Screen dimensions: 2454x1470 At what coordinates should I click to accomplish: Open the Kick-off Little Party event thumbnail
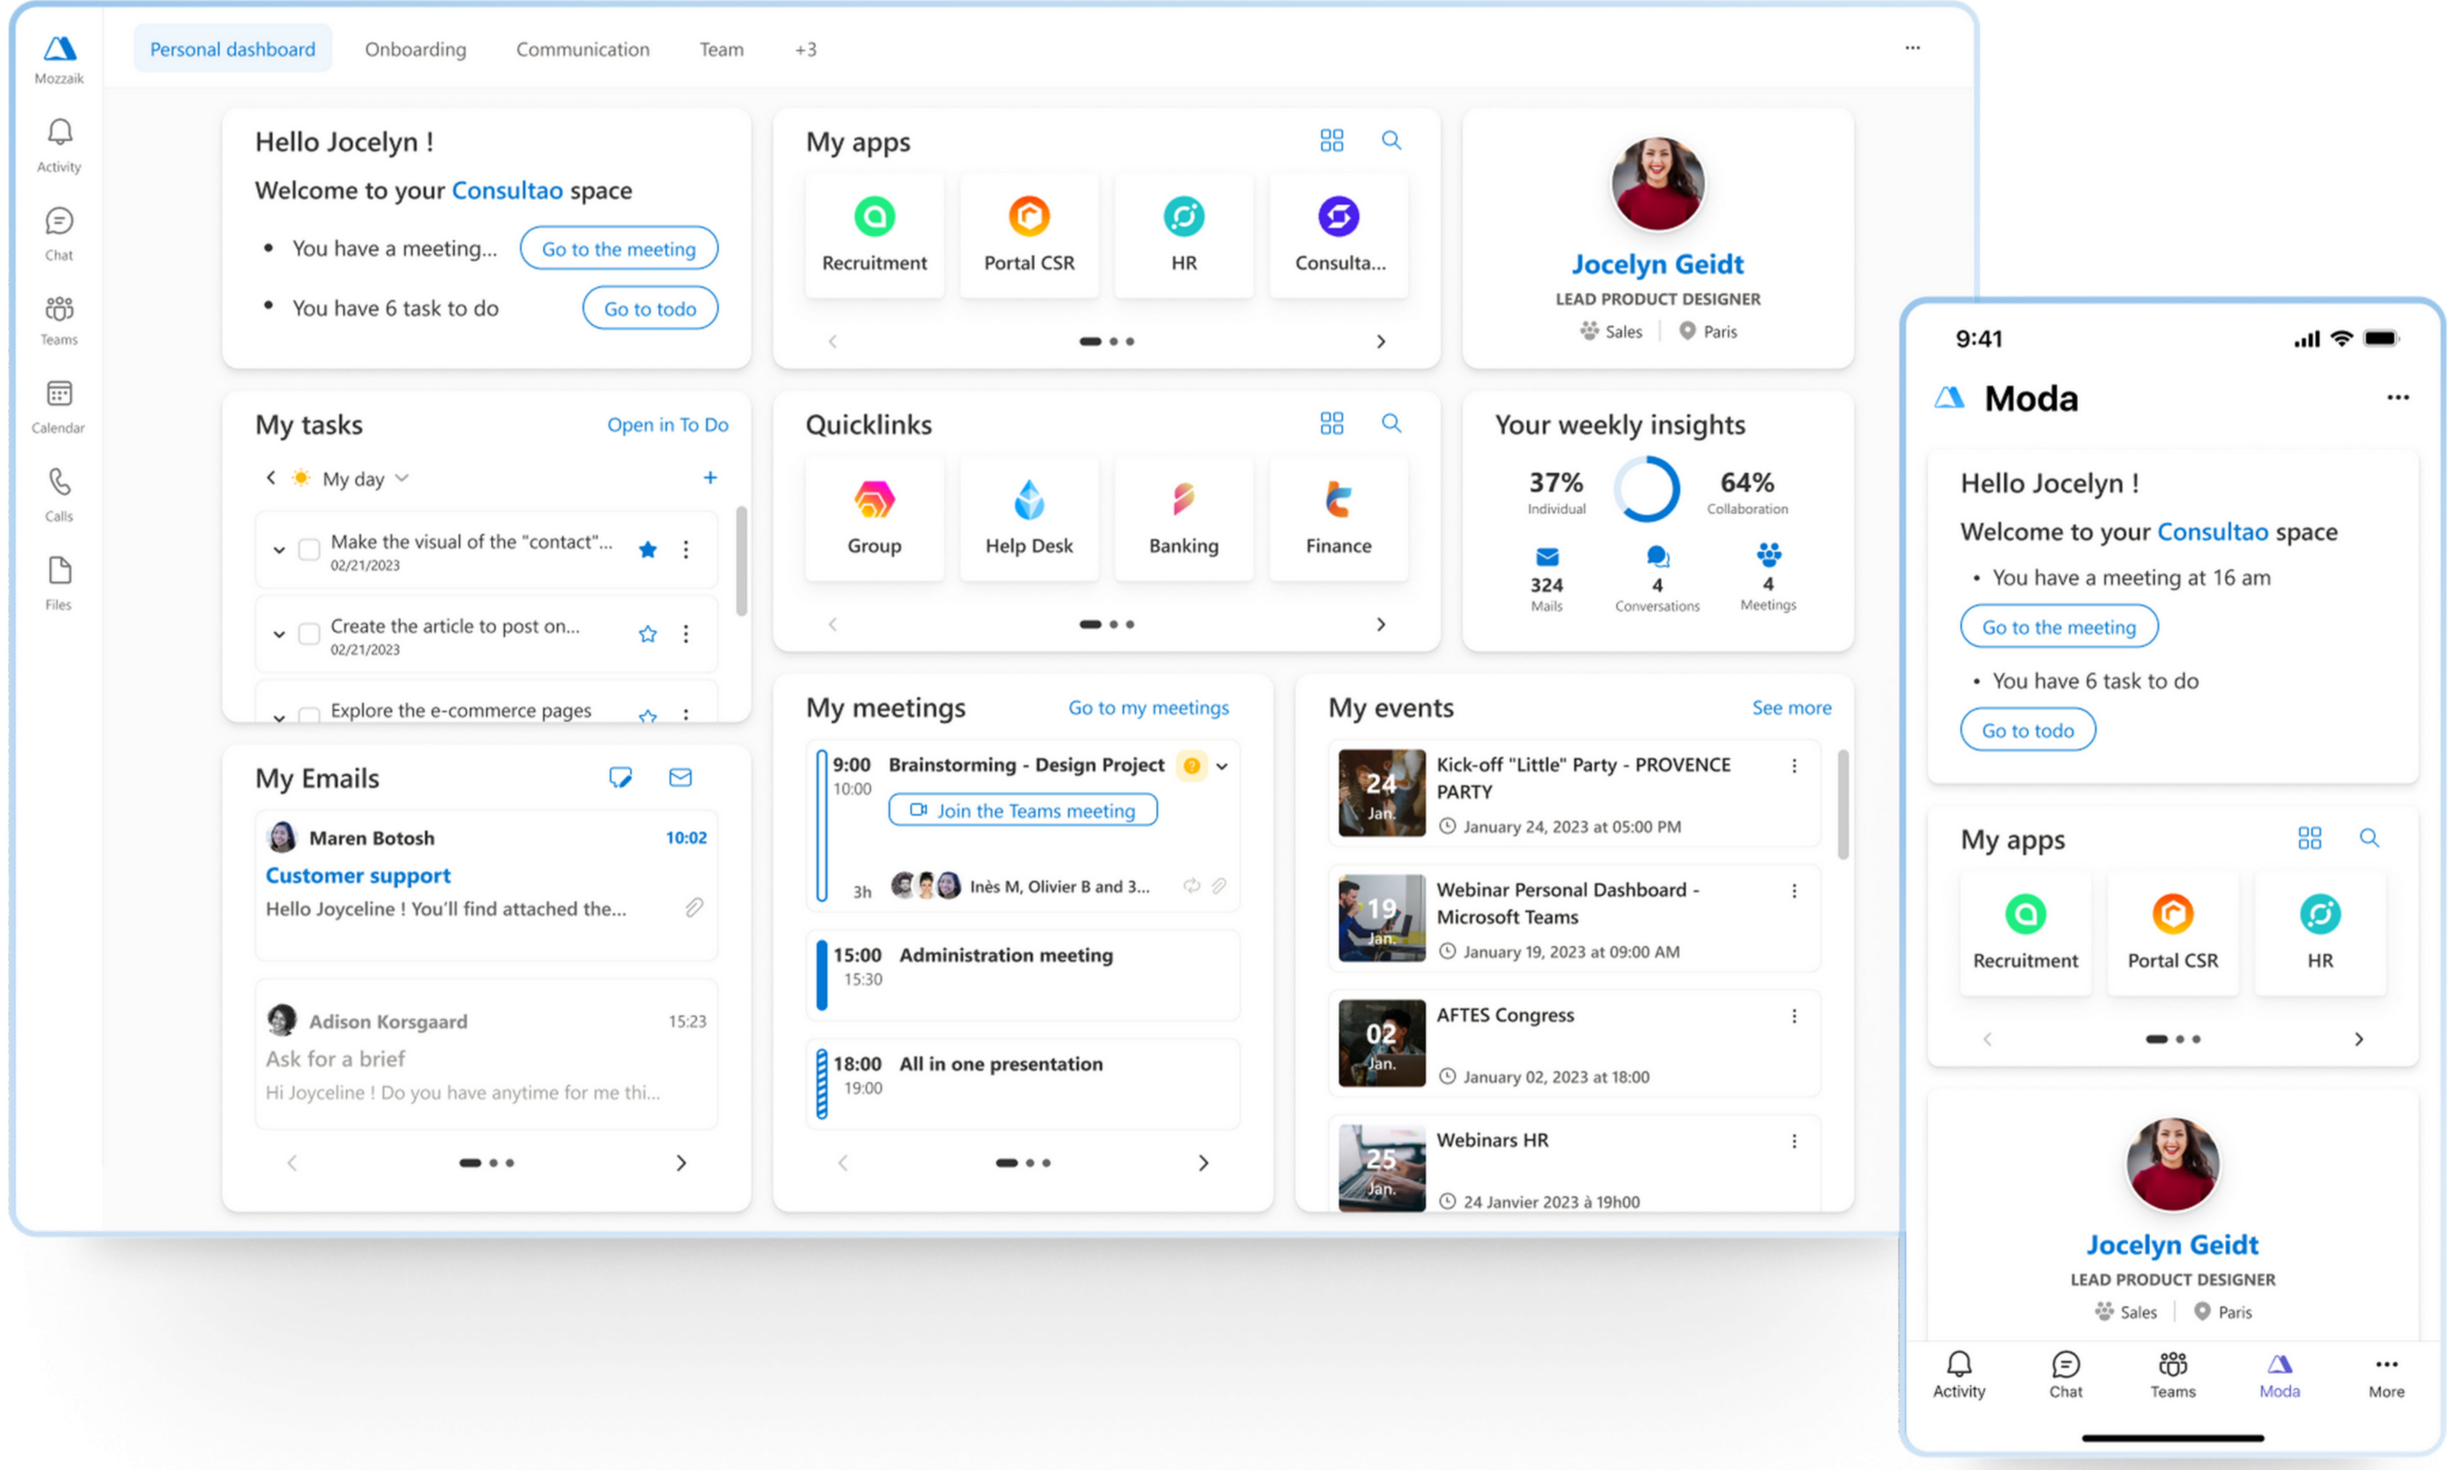pos(1382,793)
